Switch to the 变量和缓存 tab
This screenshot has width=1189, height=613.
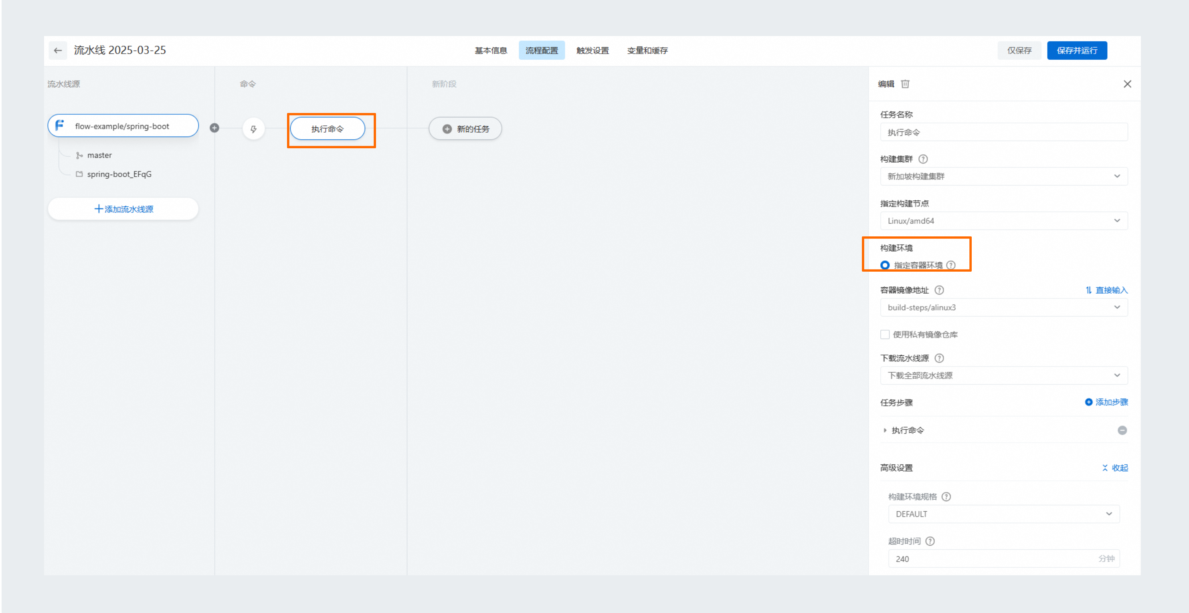click(647, 50)
